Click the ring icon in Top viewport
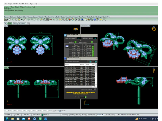Image resolution: width=162 pixels, height=121 pixels. [76, 29]
